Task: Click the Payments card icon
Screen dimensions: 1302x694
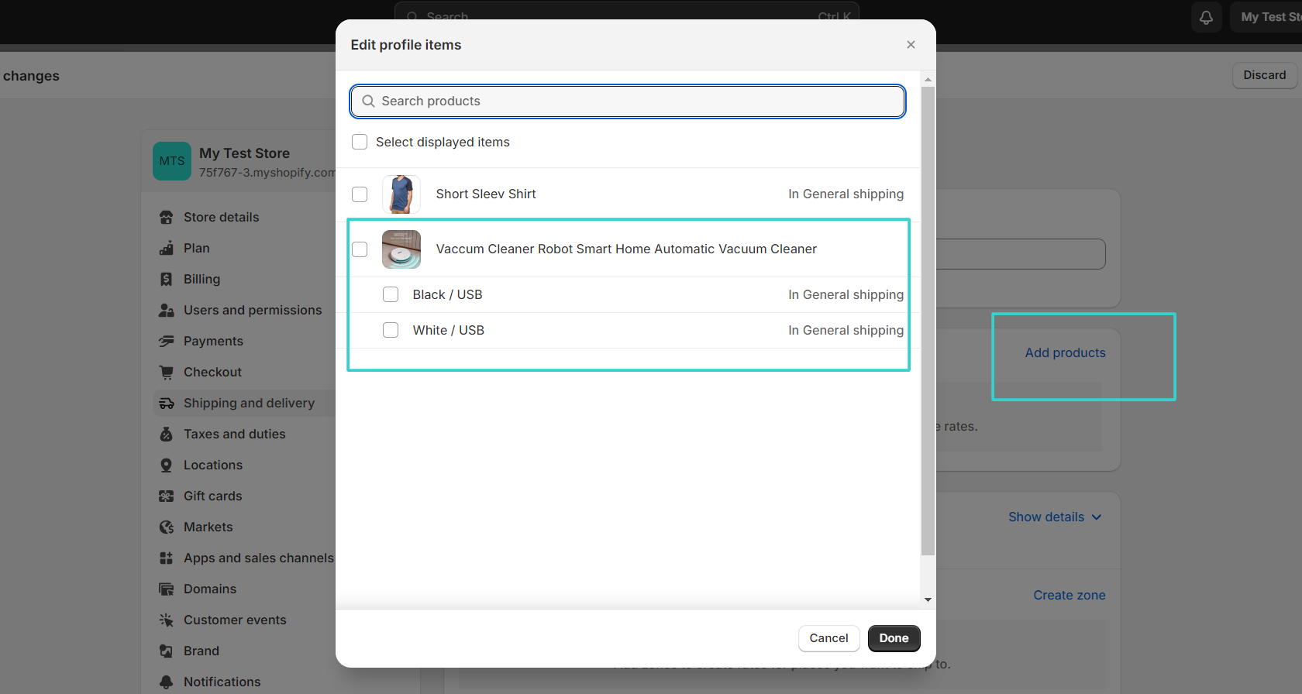Action: (166, 342)
